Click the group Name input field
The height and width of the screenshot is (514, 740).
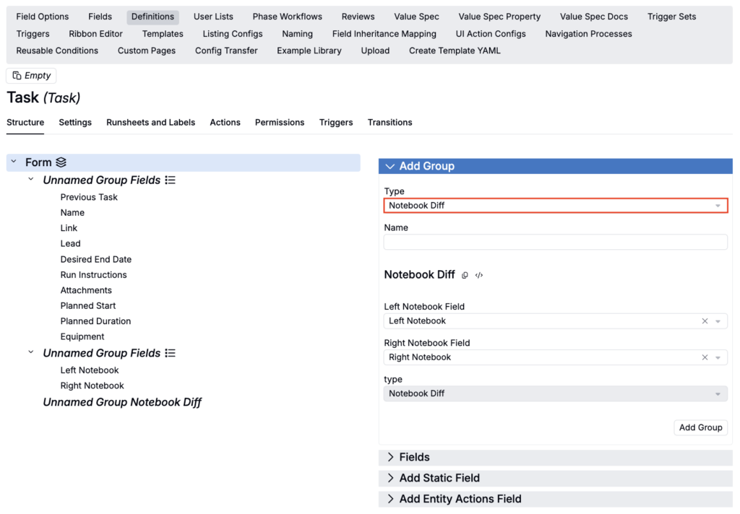[x=554, y=242]
